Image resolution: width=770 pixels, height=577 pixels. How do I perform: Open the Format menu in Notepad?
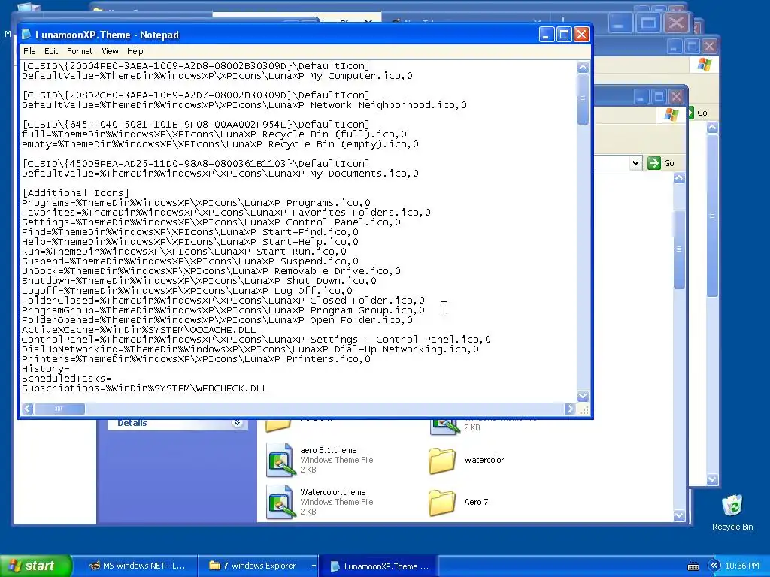80,51
